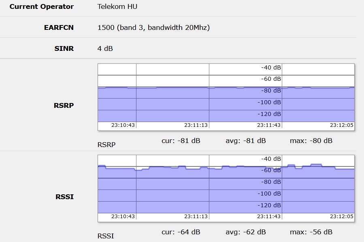Select RSRP current value -81 dB

click(x=181, y=141)
